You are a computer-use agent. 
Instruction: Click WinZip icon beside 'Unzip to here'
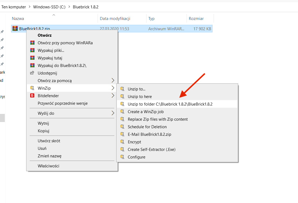coord(122,96)
